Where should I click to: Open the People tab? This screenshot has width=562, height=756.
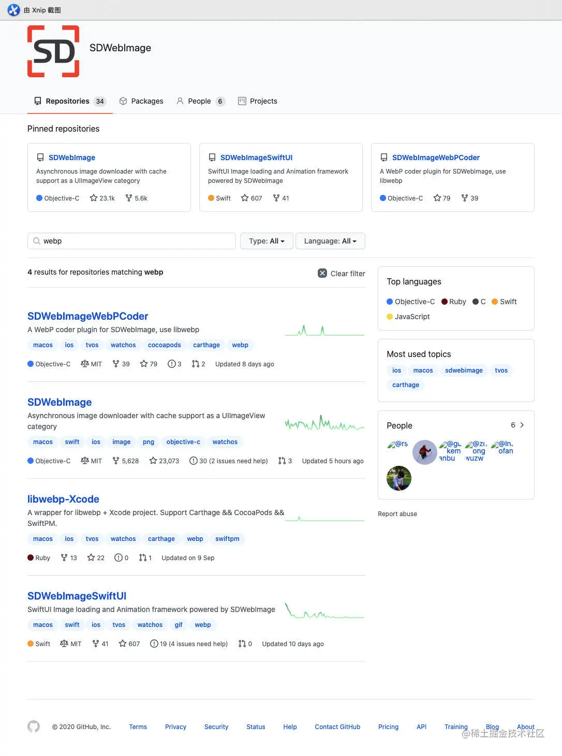[200, 101]
